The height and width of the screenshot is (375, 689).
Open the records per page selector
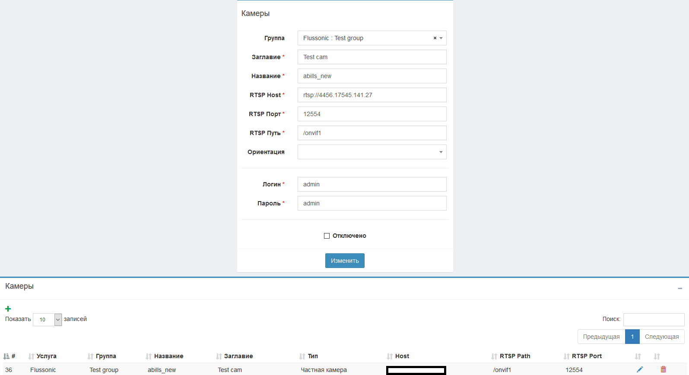(47, 319)
